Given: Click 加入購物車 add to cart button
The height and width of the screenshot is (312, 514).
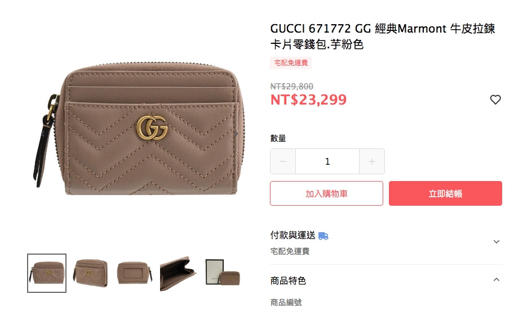Looking at the screenshot, I should tap(326, 193).
